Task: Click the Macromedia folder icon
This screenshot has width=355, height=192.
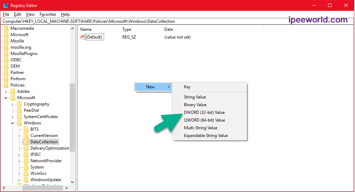Action: (x=6, y=28)
